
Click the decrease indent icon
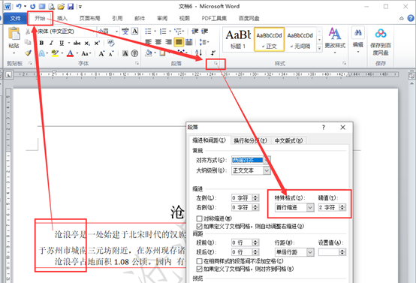pyautogui.click(x=195, y=32)
